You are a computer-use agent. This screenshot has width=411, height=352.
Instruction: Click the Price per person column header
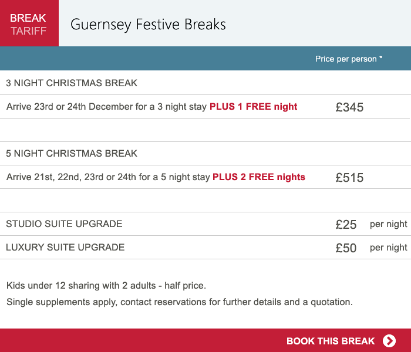pos(349,59)
